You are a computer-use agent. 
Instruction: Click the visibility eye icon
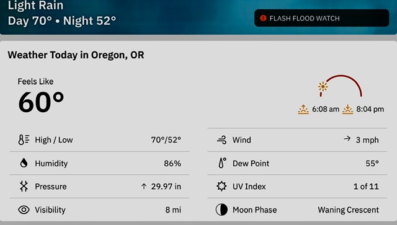tap(24, 210)
